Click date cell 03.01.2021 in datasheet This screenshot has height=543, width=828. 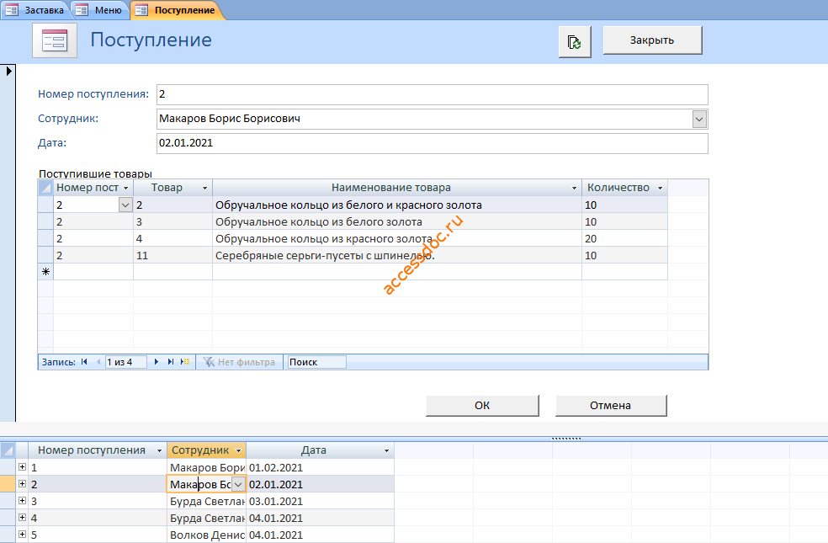[320, 501]
